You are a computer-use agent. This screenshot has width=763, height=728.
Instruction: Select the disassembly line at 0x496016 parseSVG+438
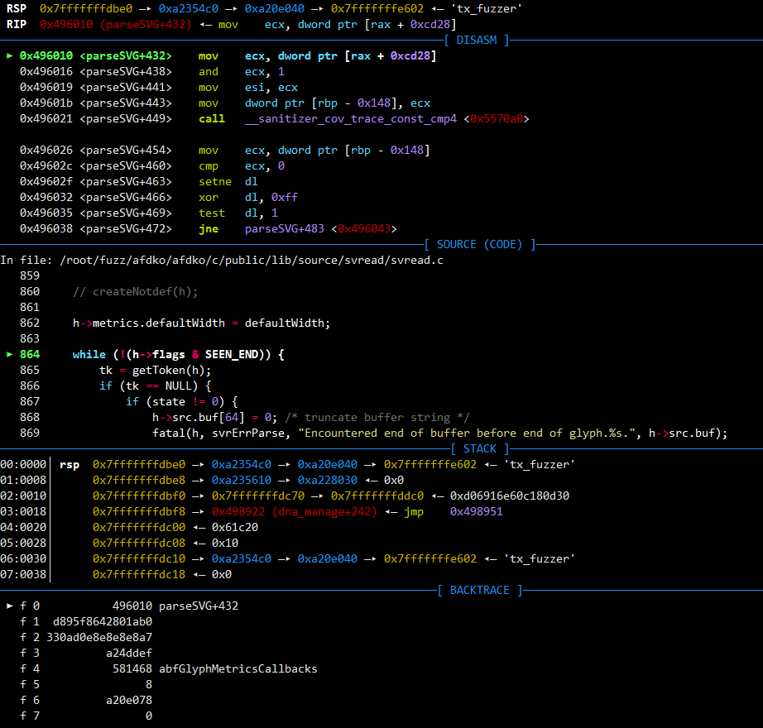[x=152, y=71]
